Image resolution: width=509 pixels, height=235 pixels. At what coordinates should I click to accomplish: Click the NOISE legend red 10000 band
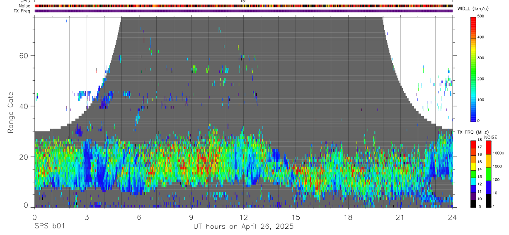pyautogui.click(x=488, y=148)
